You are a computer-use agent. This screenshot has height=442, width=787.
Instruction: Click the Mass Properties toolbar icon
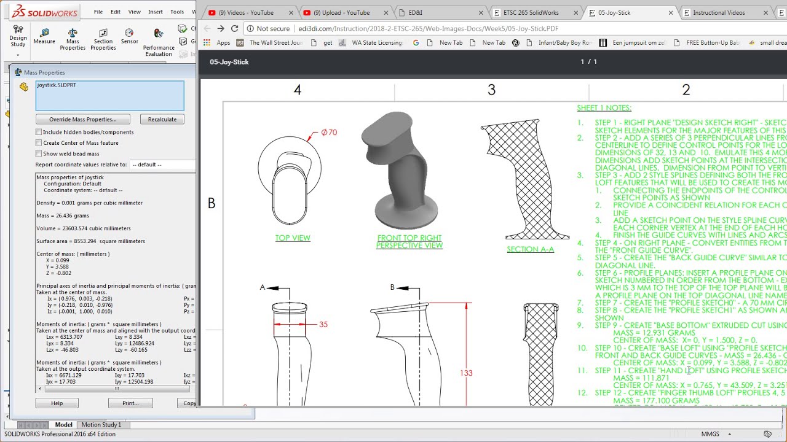pos(73,39)
